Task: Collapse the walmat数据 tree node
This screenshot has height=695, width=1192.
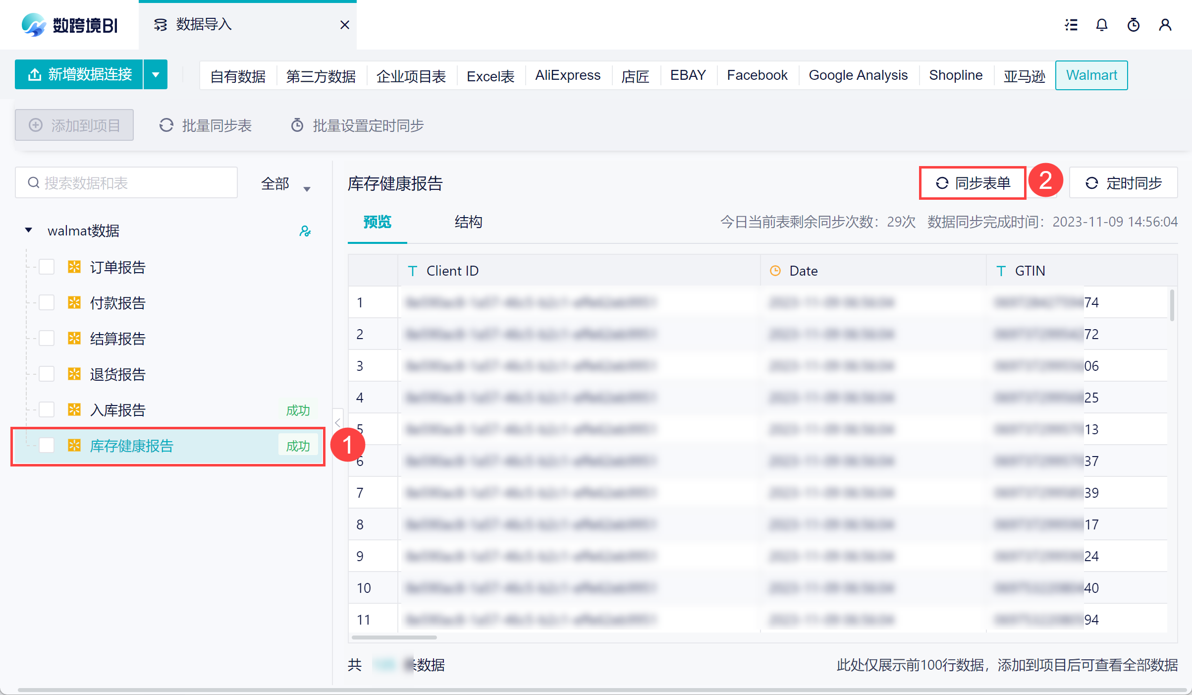Action: pyautogui.click(x=29, y=231)
